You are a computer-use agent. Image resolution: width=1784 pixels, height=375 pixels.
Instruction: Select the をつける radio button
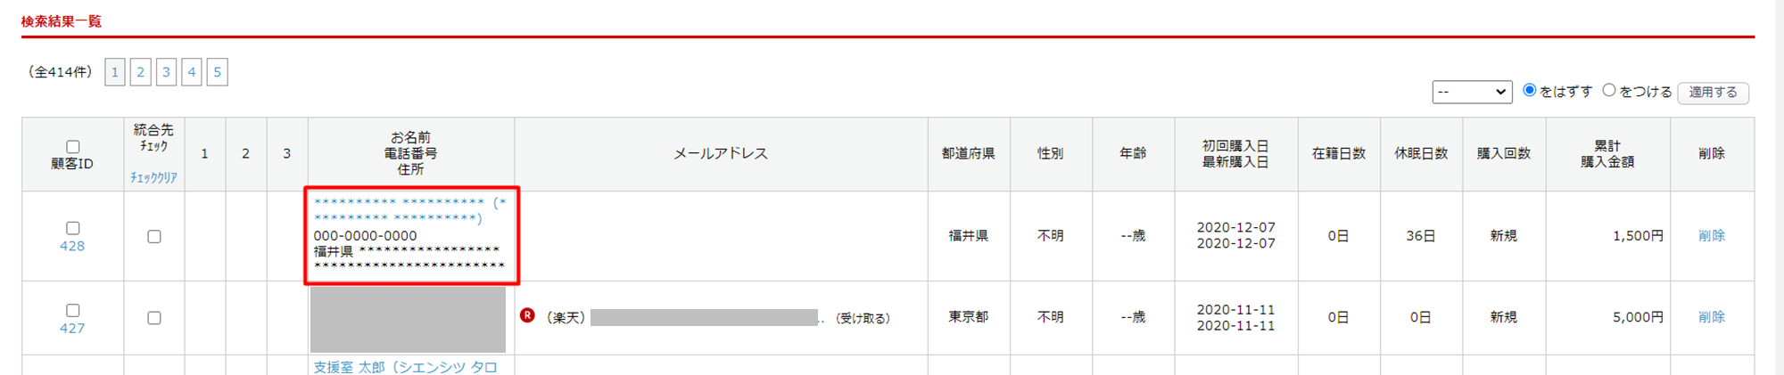1609,90
